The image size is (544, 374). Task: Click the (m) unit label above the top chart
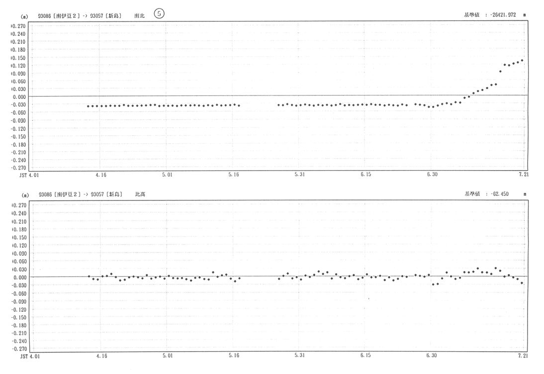point(25,16)
